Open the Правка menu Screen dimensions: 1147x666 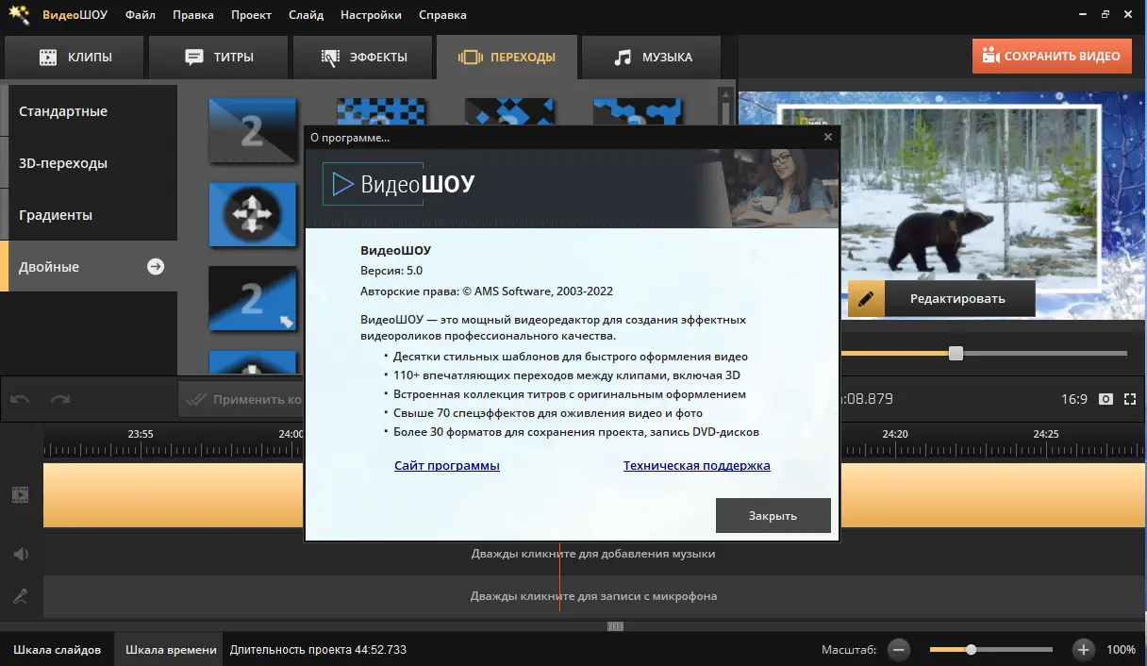pyautogui.click(x=194, y=15)
